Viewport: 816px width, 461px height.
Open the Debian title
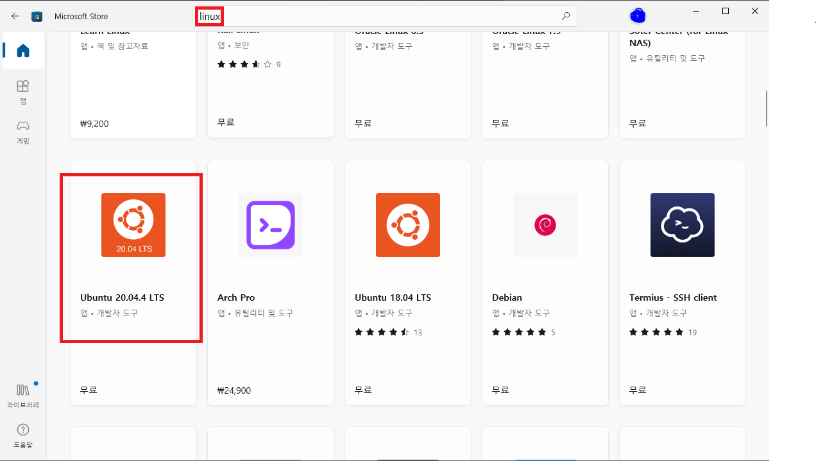[x=507, y=298]
